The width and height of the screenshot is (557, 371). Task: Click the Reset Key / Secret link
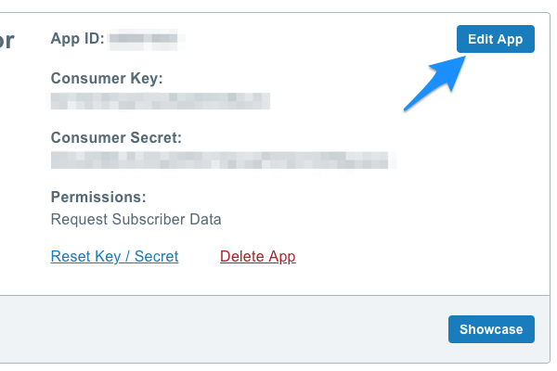point(114,256)
